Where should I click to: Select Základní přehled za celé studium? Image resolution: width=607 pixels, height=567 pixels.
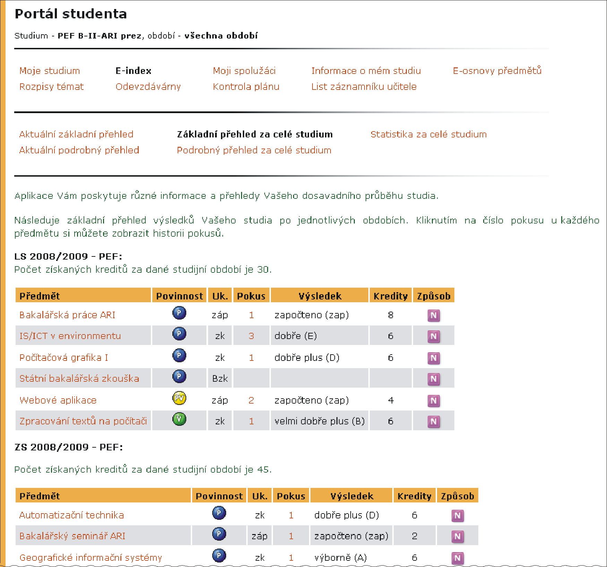[255, 134]
